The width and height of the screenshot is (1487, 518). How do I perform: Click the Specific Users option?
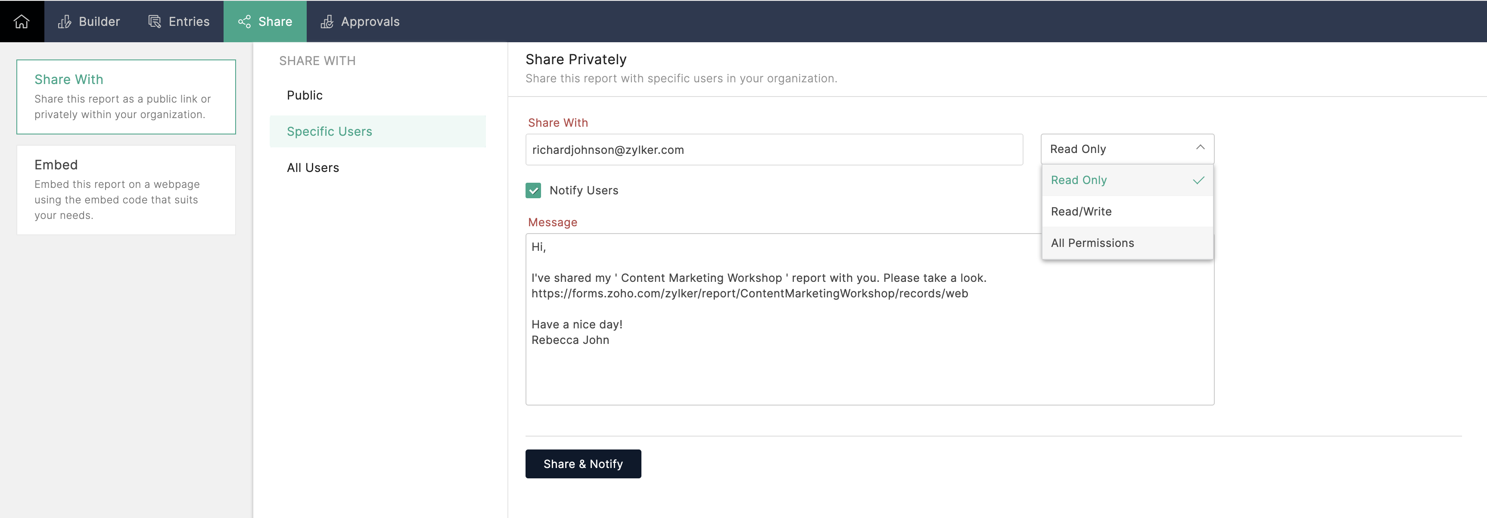click(329, 132)
